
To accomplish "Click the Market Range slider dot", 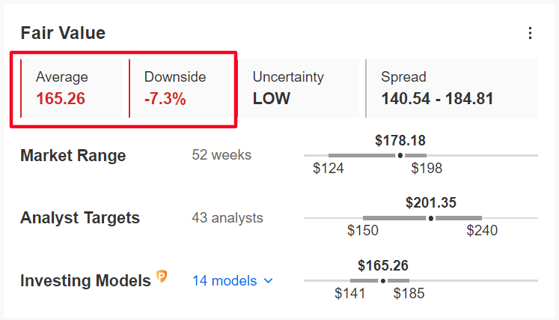I will pos(400,155).
